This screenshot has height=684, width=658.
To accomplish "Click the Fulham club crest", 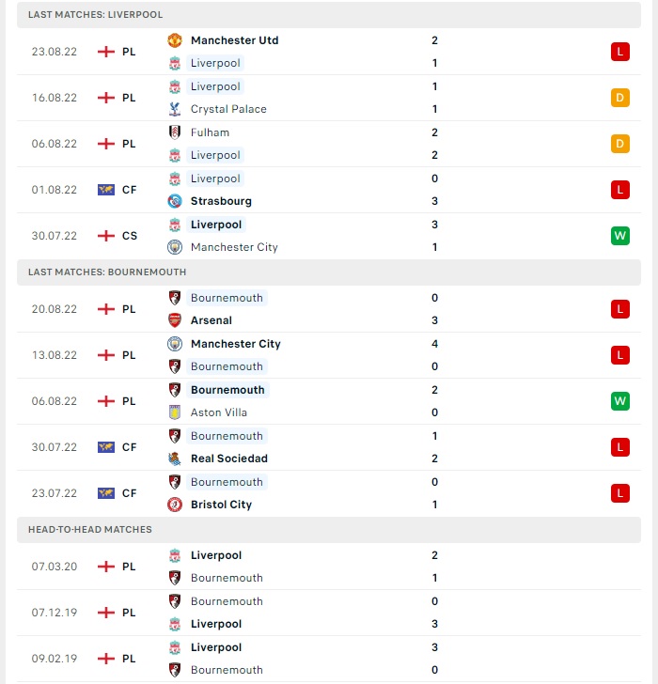I will [175, 132].
